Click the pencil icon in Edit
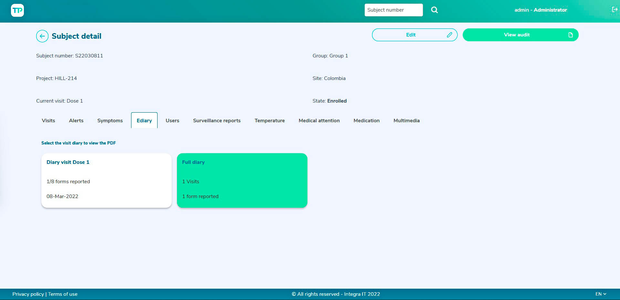 click(x=449, y=35)
